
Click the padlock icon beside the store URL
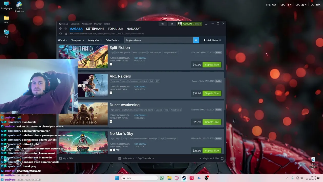click(x=66, y=34)
